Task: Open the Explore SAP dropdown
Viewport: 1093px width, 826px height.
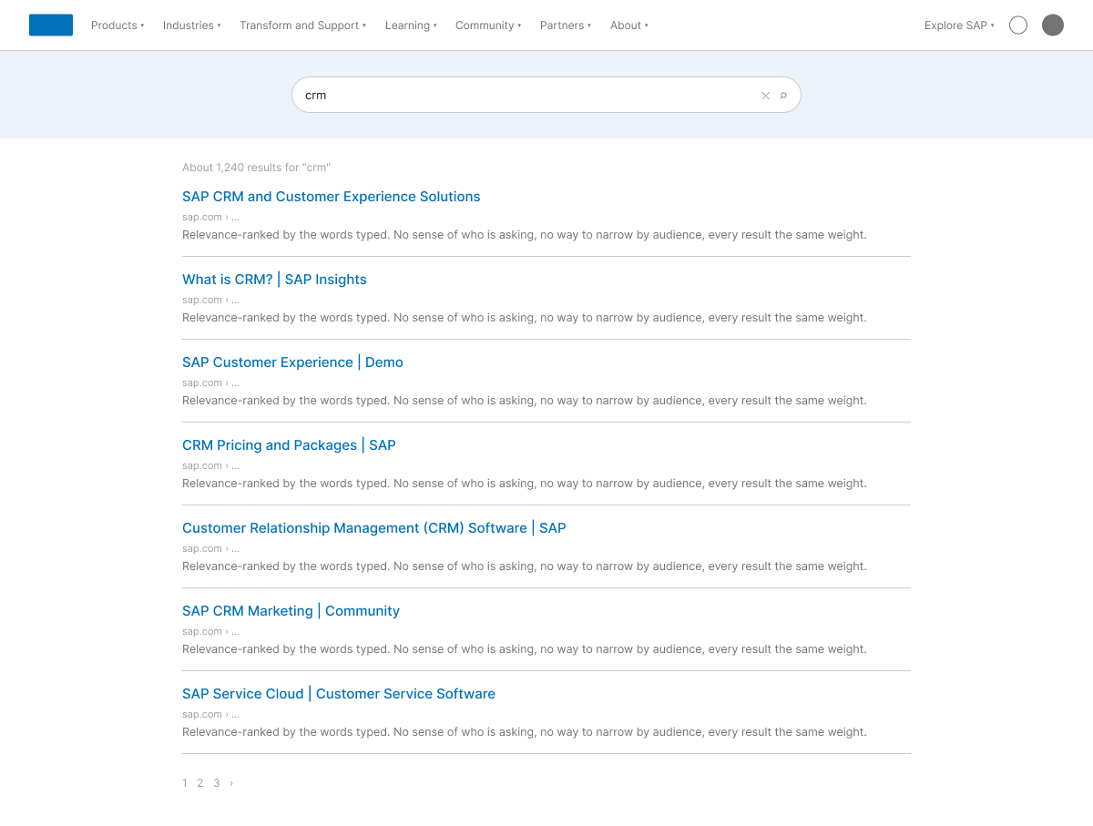Action: point(959,25)
